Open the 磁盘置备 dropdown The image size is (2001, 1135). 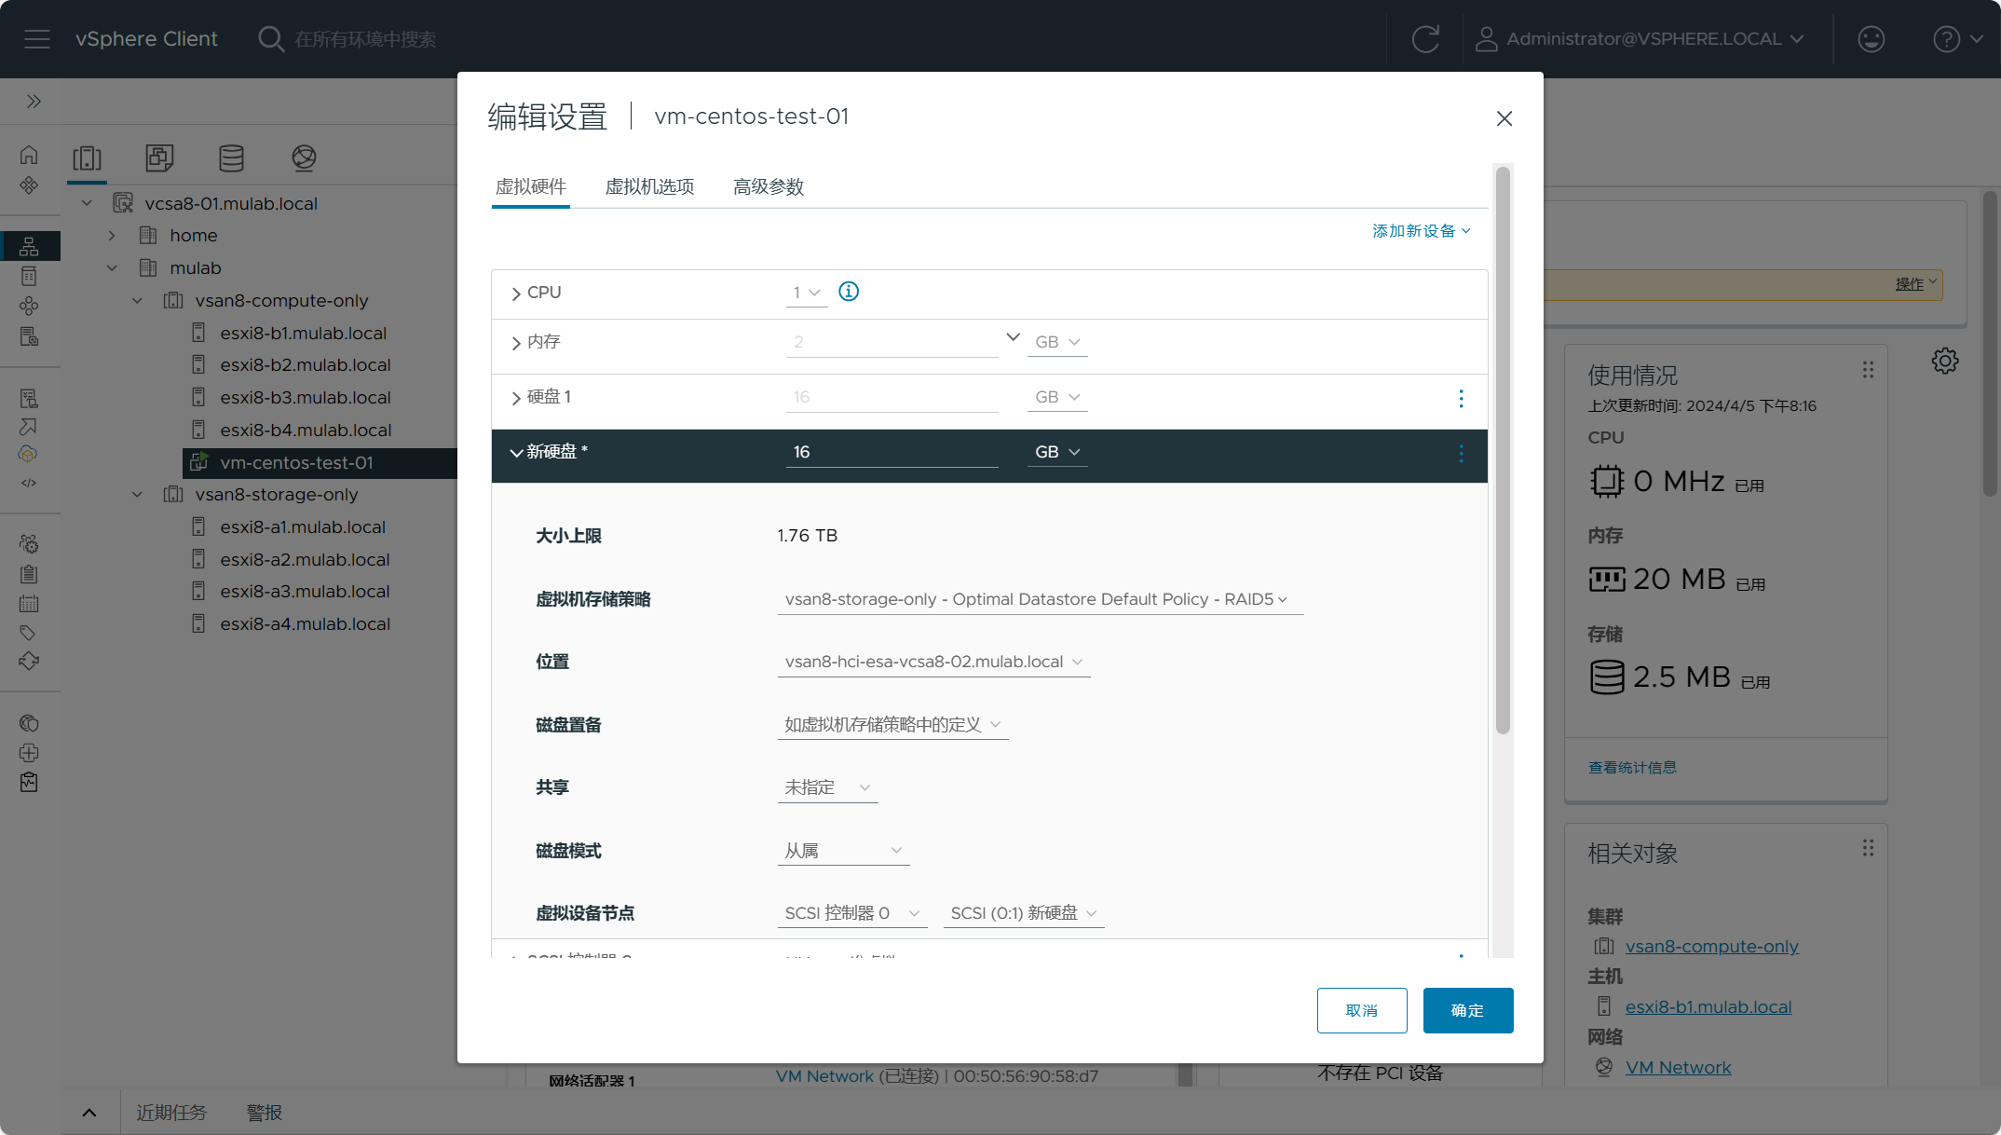pyautogui.click(x=893, y=725)
